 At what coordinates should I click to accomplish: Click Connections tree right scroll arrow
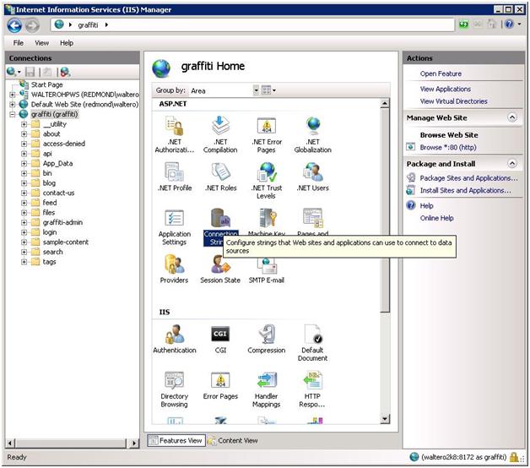coord(134,443)
